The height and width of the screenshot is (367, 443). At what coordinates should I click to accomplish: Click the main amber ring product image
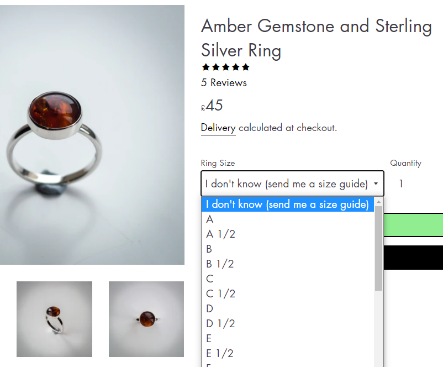92,135
